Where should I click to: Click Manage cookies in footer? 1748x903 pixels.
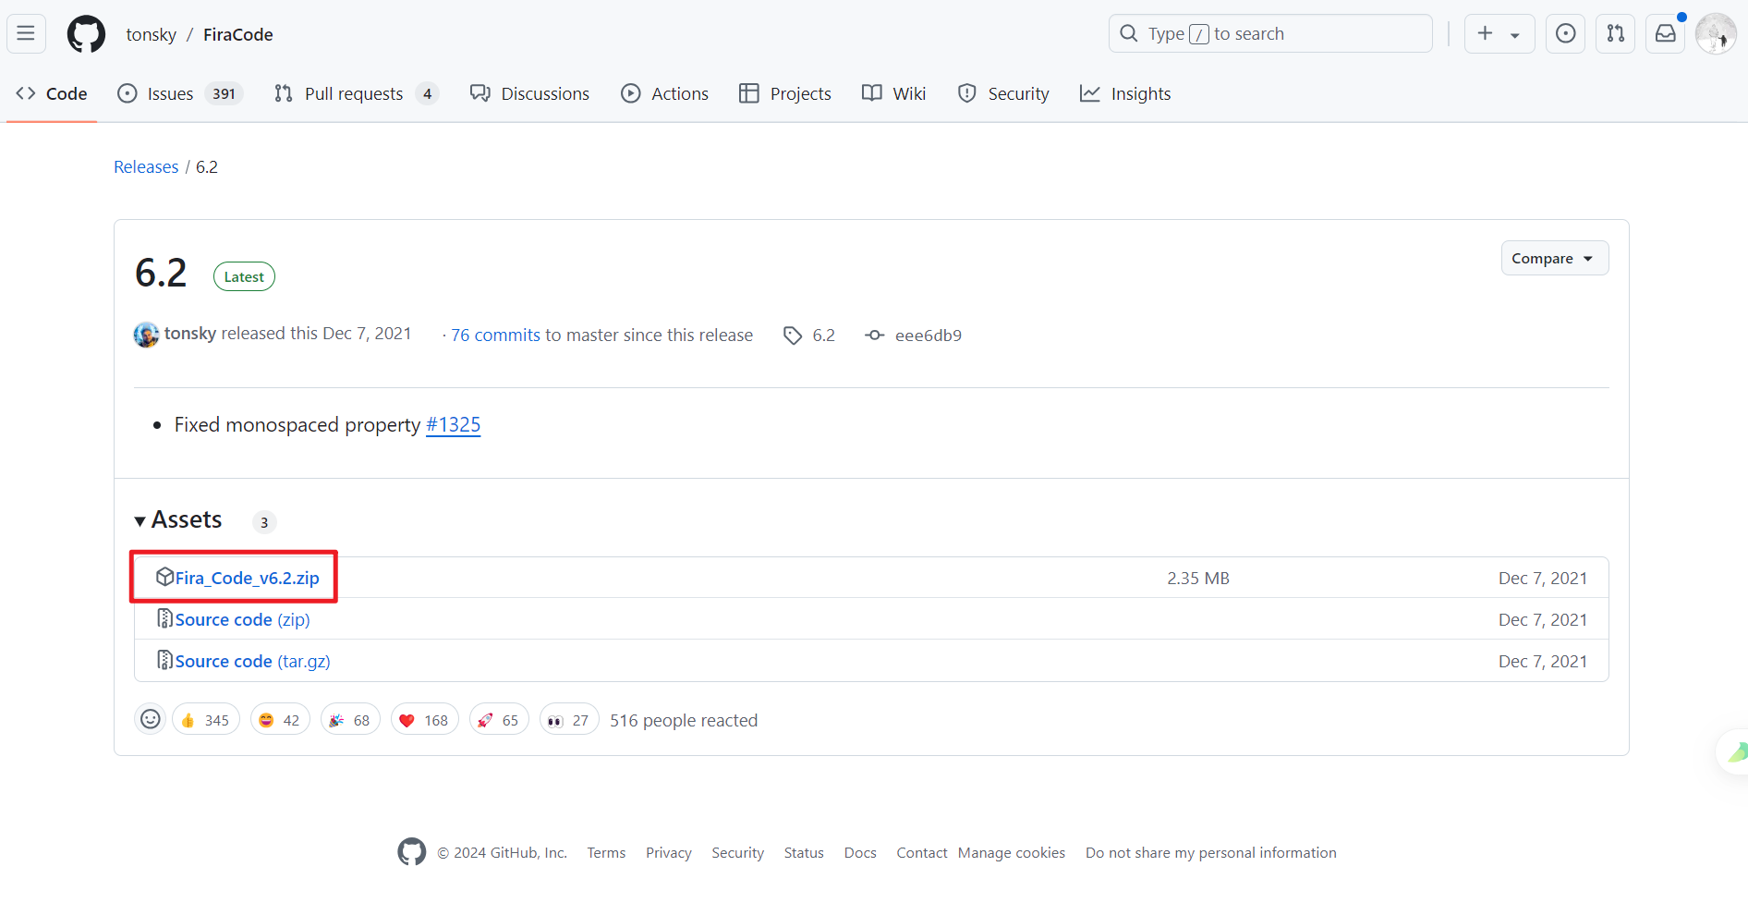pos(1012,852)
